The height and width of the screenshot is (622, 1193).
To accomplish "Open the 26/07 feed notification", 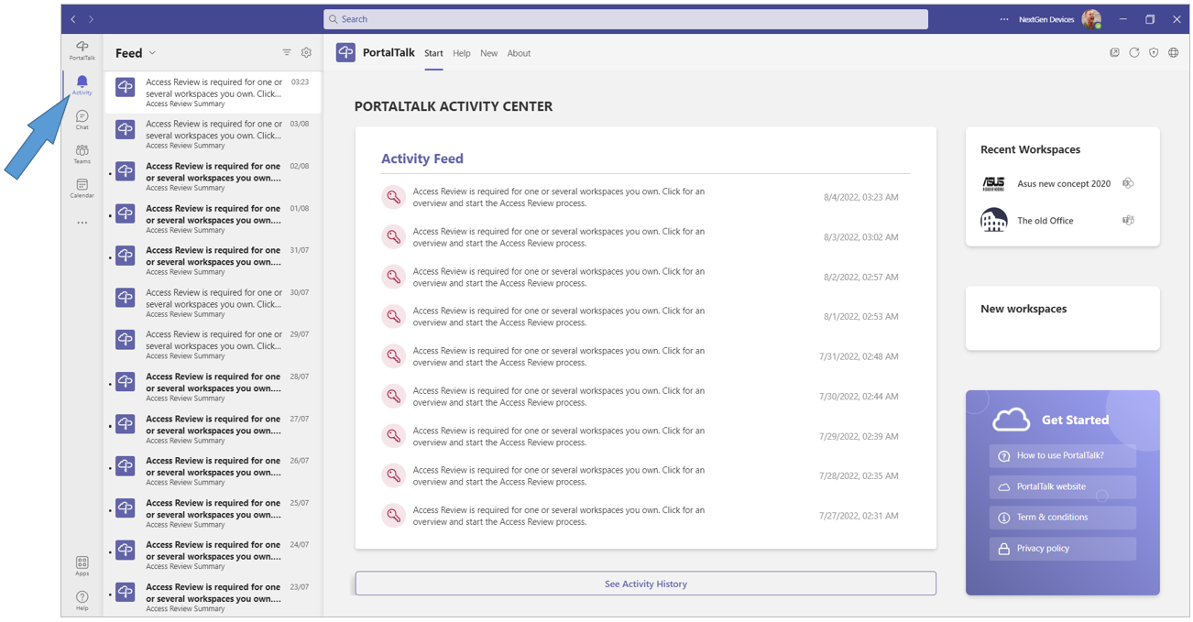I will pos(213,472).
